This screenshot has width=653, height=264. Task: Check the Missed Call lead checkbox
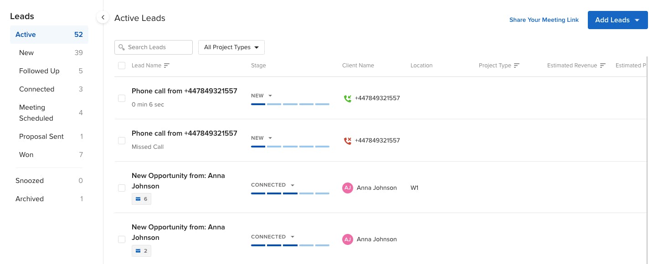click(122, 141)
